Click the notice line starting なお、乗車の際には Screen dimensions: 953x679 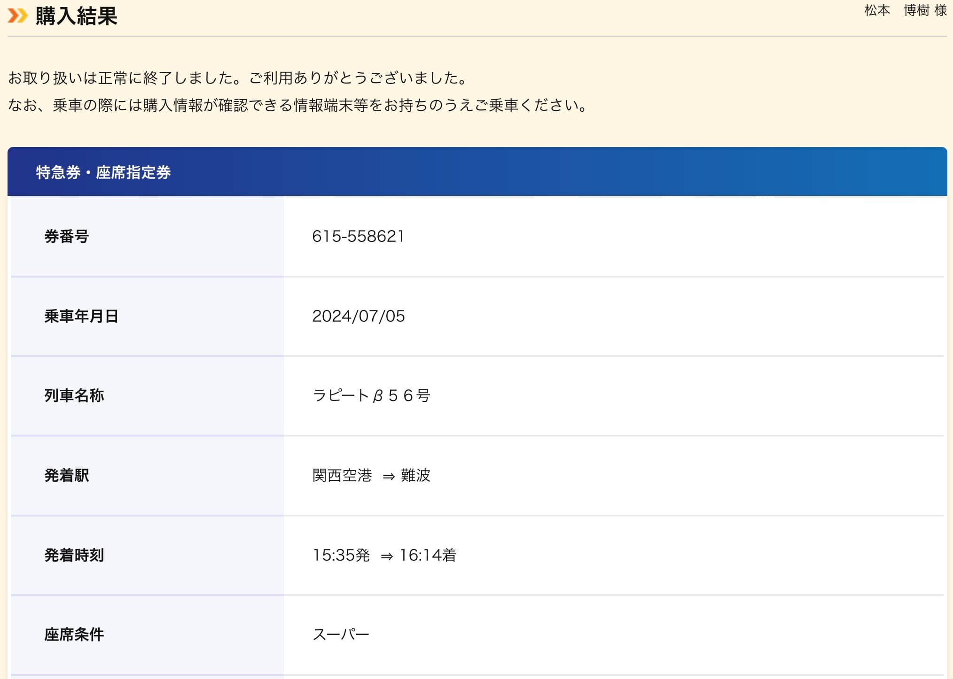pyautogui.click(x=298, y=105)
